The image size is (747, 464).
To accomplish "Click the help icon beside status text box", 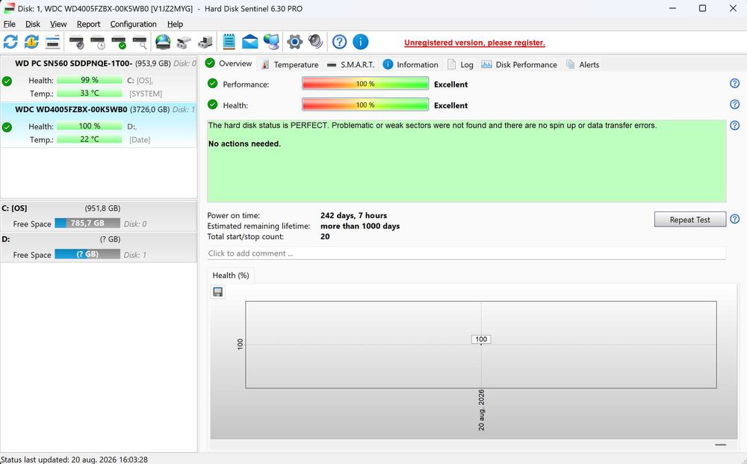I will click(734, 126).
